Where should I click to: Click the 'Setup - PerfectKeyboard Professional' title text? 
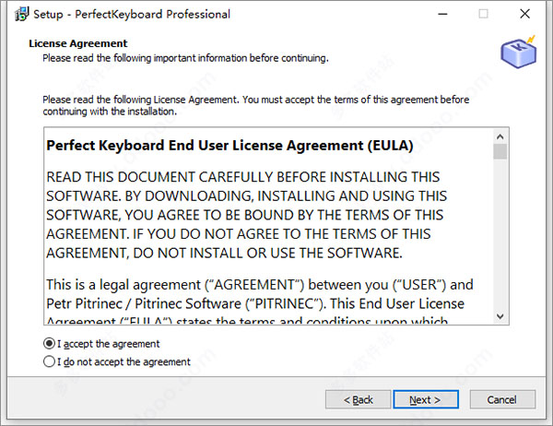[132, 14]
